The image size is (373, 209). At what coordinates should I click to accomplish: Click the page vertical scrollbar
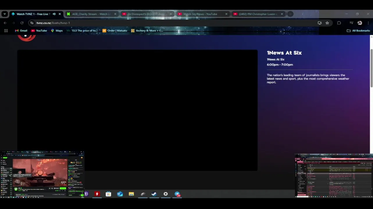coord(371,68)
